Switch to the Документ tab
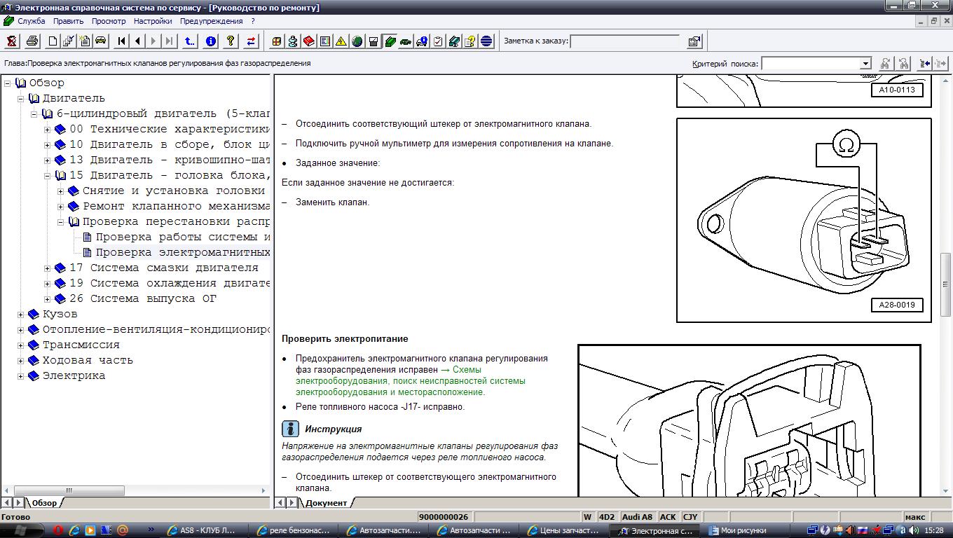 click(x=326, y=503)
